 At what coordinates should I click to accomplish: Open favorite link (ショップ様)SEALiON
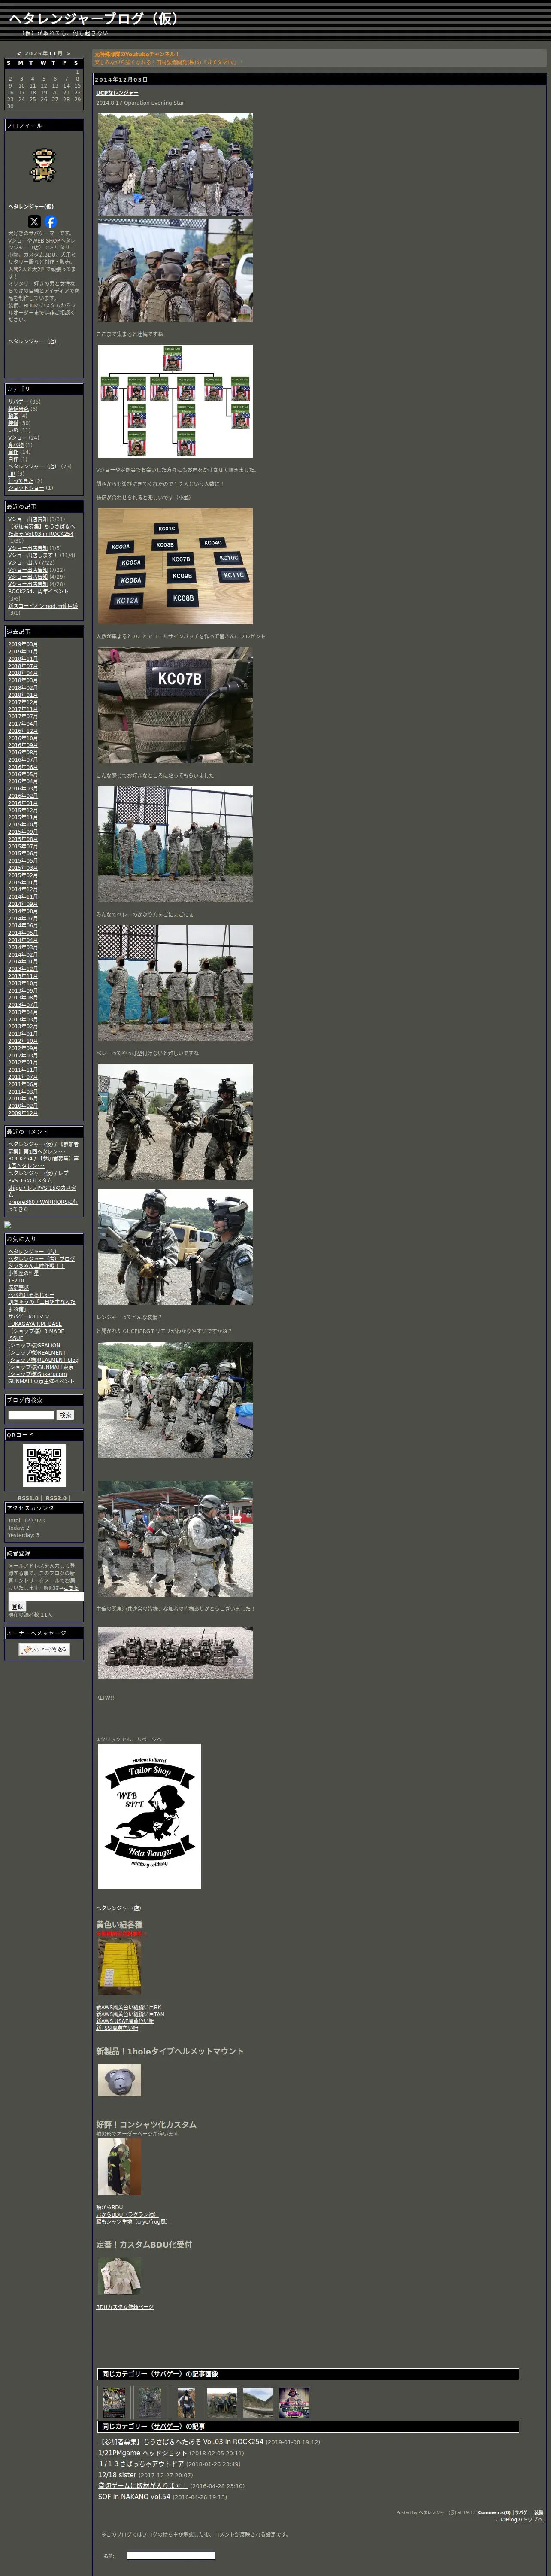pyautogui.click(x=34, y=1345)
